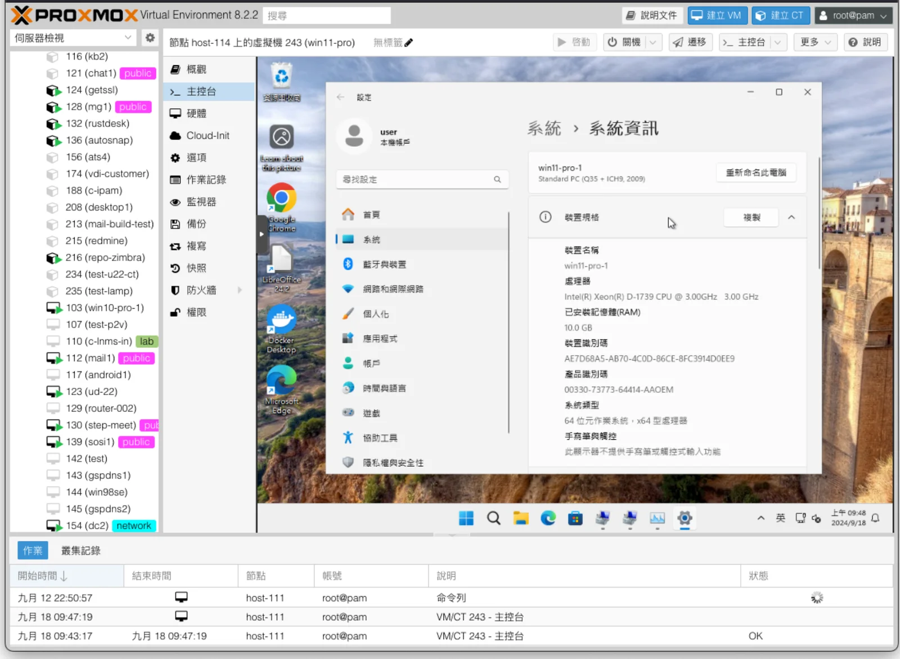Open Microsoft Store in the taskbar
900x659 pixels.
tap(575, 518)
